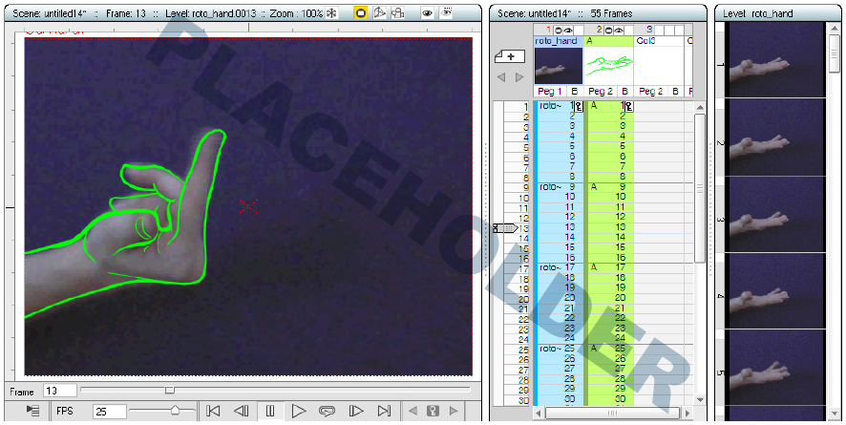Viewport: 846px width, 425px height.
Task: Select roto_hand cell at frame 25
Action: [x=559, y=349]
